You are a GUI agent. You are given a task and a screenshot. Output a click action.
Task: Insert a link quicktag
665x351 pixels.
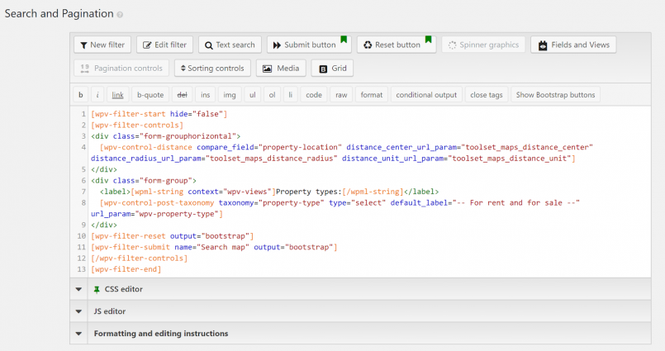(x=117, y=95)
